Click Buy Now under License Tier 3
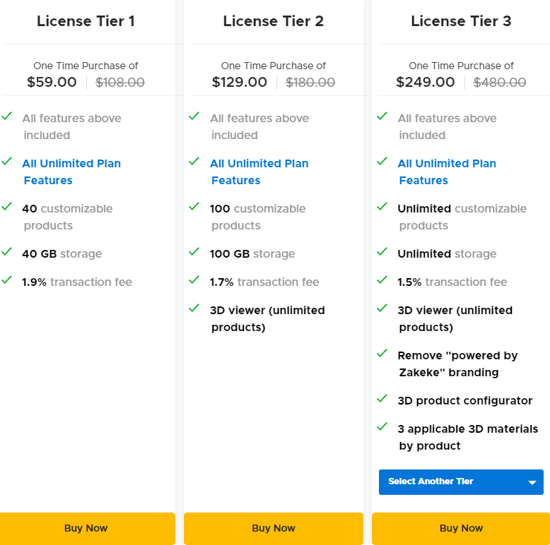 [461, 528]
